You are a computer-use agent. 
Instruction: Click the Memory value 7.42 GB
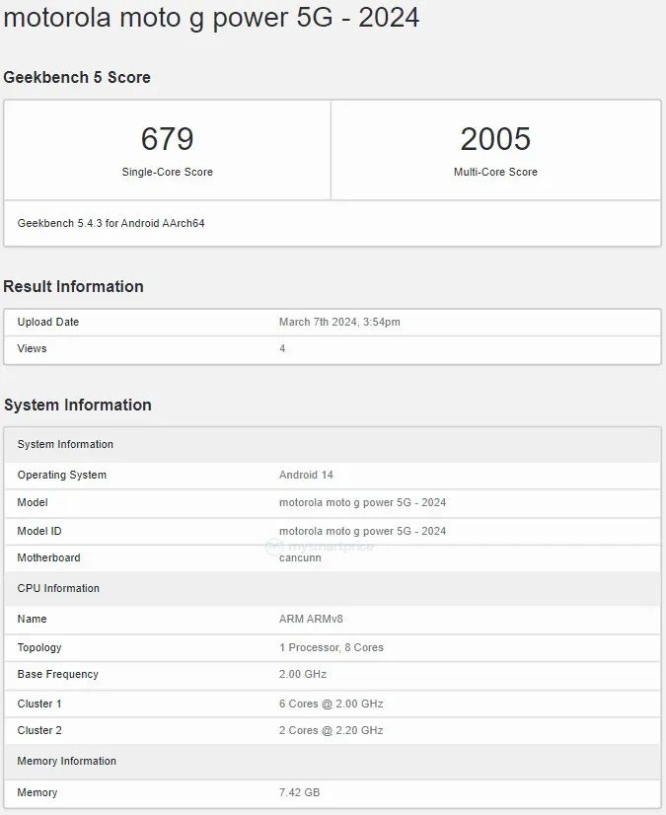299,792
